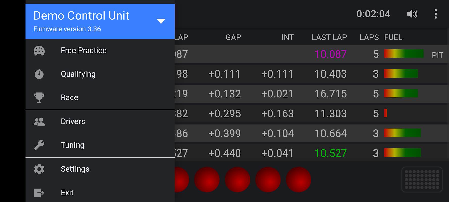This screenshot has height=202, width=449.
Task: Click the green 10.527 last lap time
Action: pyautogui.click(x=331, y=153)
